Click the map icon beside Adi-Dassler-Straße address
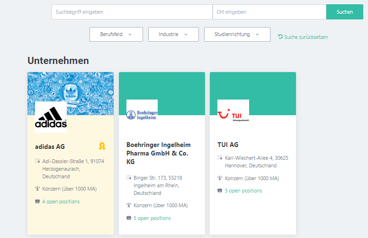This screenshot has width=368, height=238. (x=37, y=161)
